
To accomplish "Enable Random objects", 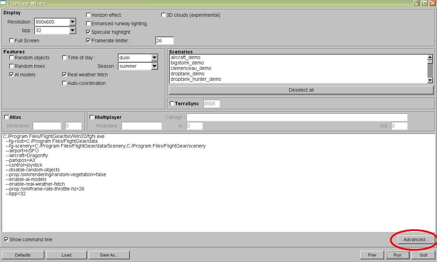I will click(x=12, y=58).
